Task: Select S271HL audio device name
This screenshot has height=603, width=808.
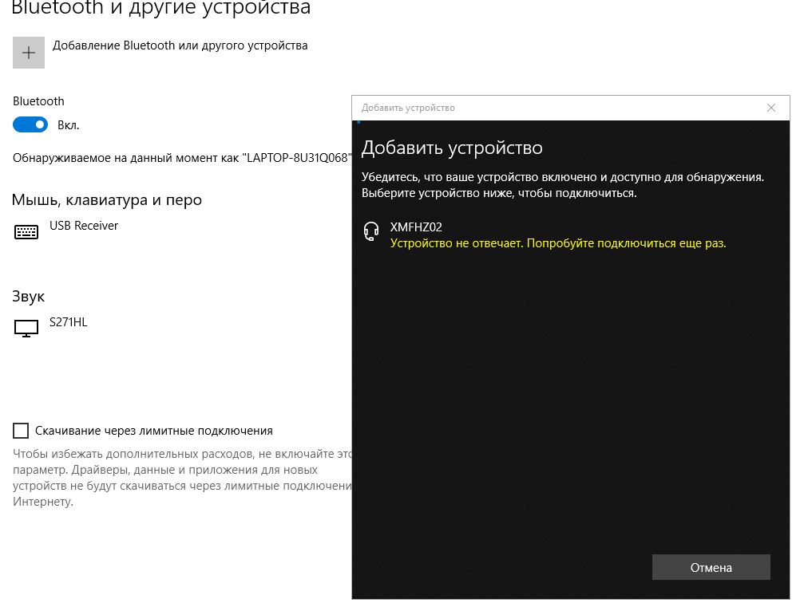Action: coord(69,322)
